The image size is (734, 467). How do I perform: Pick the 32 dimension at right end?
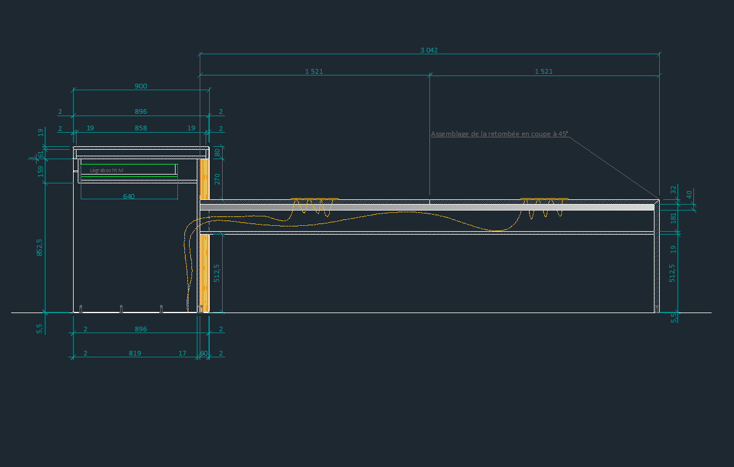[x=673, y=189]
